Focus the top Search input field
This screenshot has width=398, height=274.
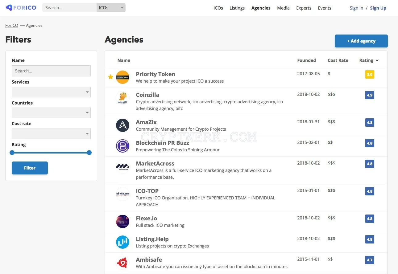[x=69, y=8]
